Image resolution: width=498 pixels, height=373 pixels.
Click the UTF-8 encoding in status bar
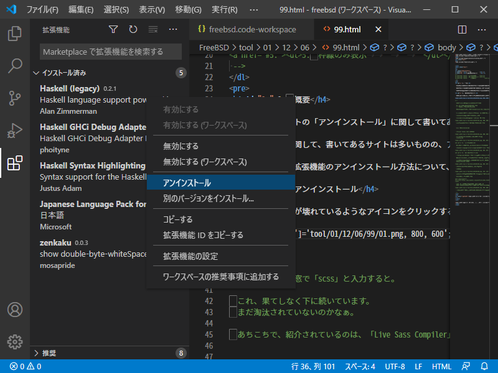pyautogui.click(x=395, y=366)
